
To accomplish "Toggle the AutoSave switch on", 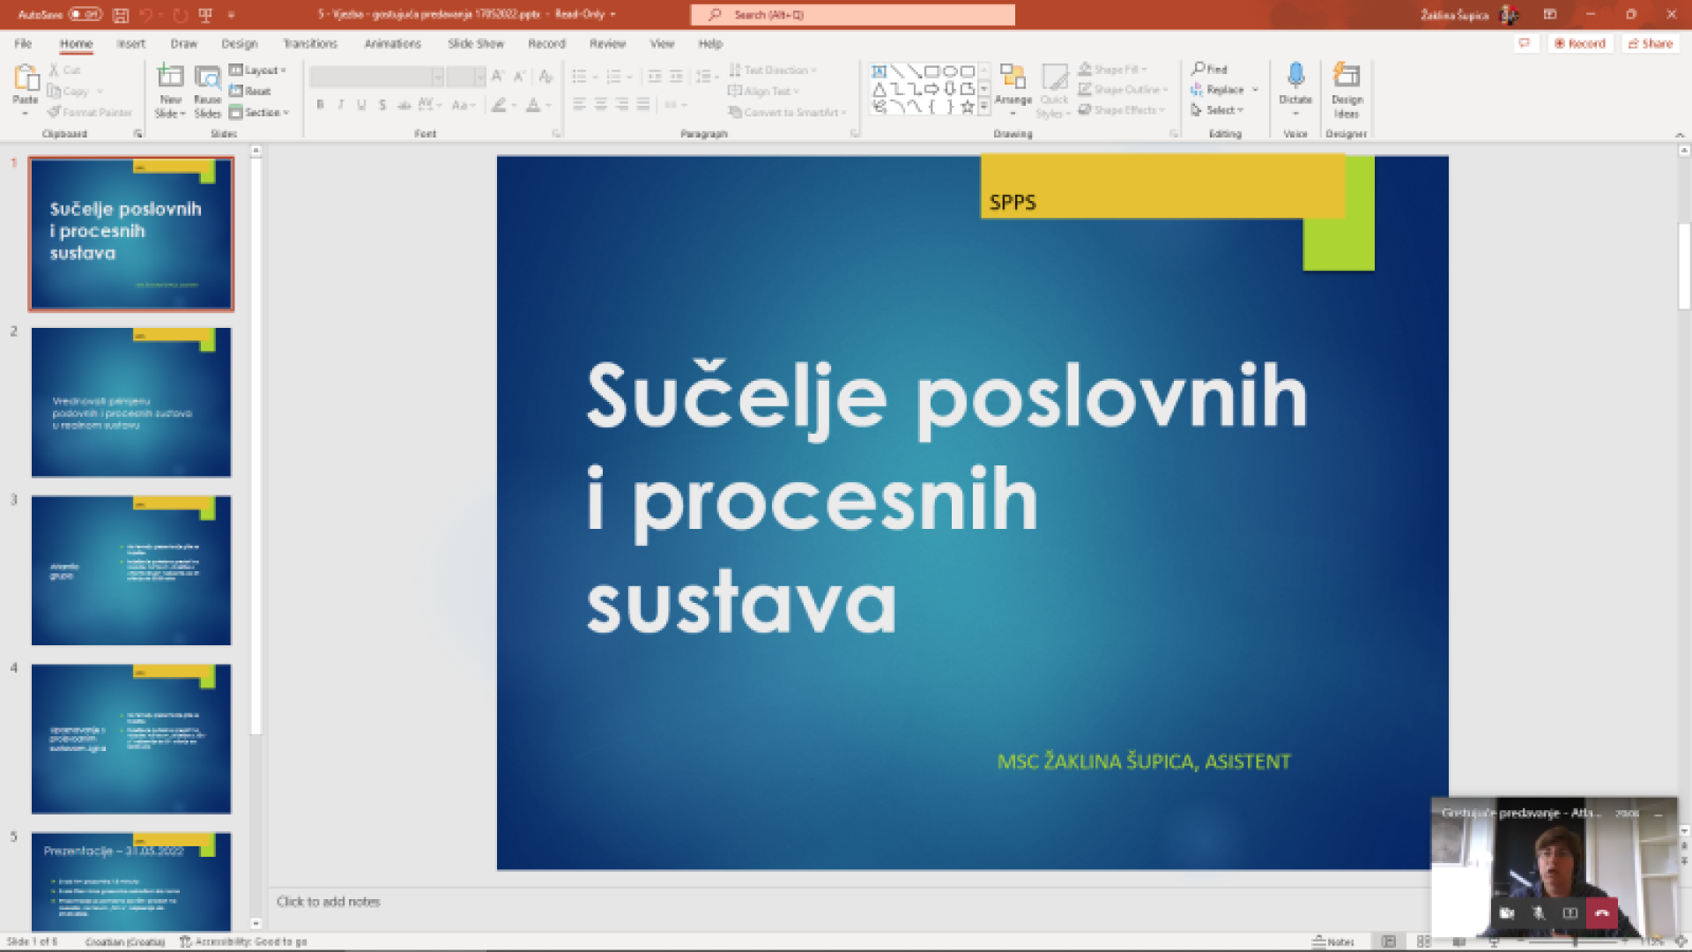I will tap(85, 14).
